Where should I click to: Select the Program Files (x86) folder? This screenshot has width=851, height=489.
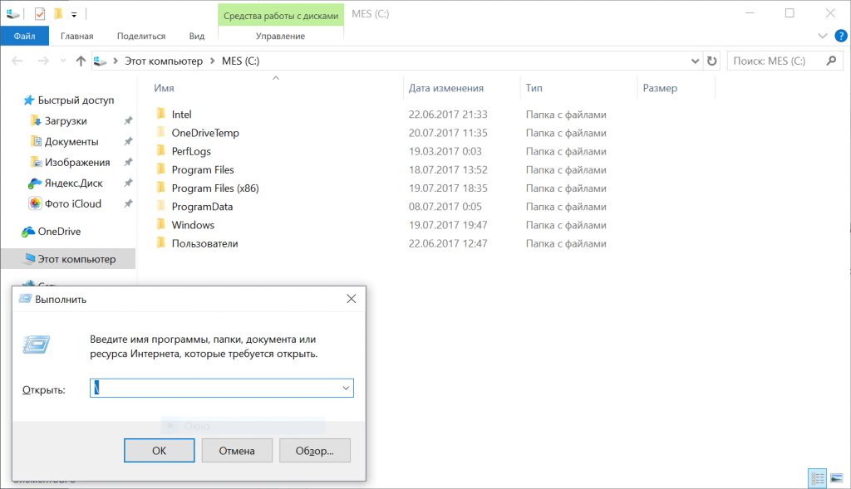point(215,188)
